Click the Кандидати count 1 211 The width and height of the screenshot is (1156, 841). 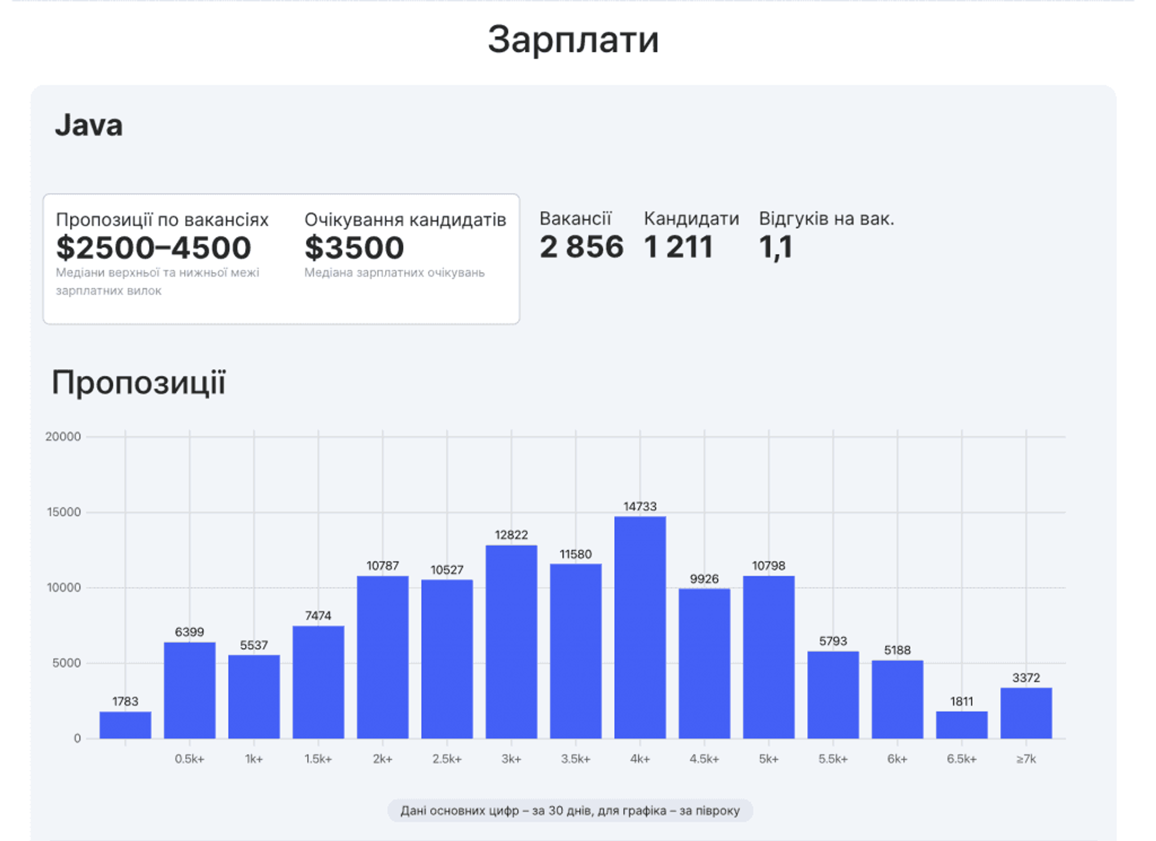pyautogui.click(x=678, y=247)
